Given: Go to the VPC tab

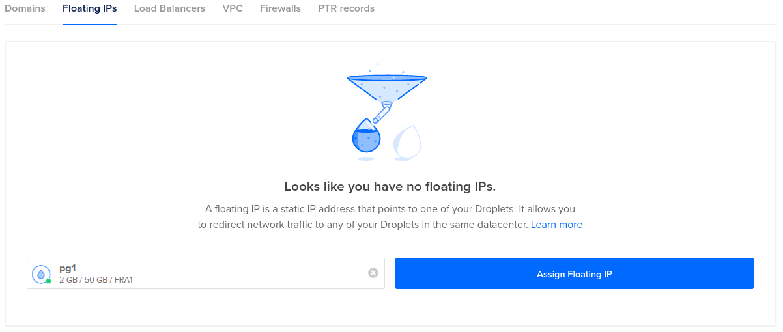Looking at the screenshot, I should 233,9.
